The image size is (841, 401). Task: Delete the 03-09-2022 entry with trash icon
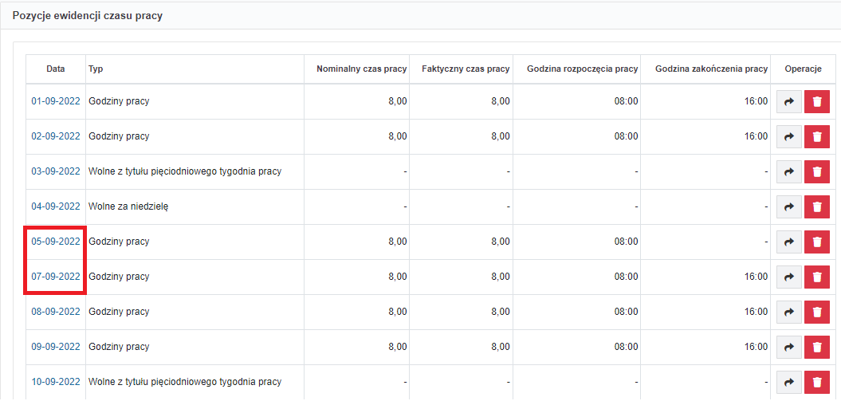click(x=817, y=171)
